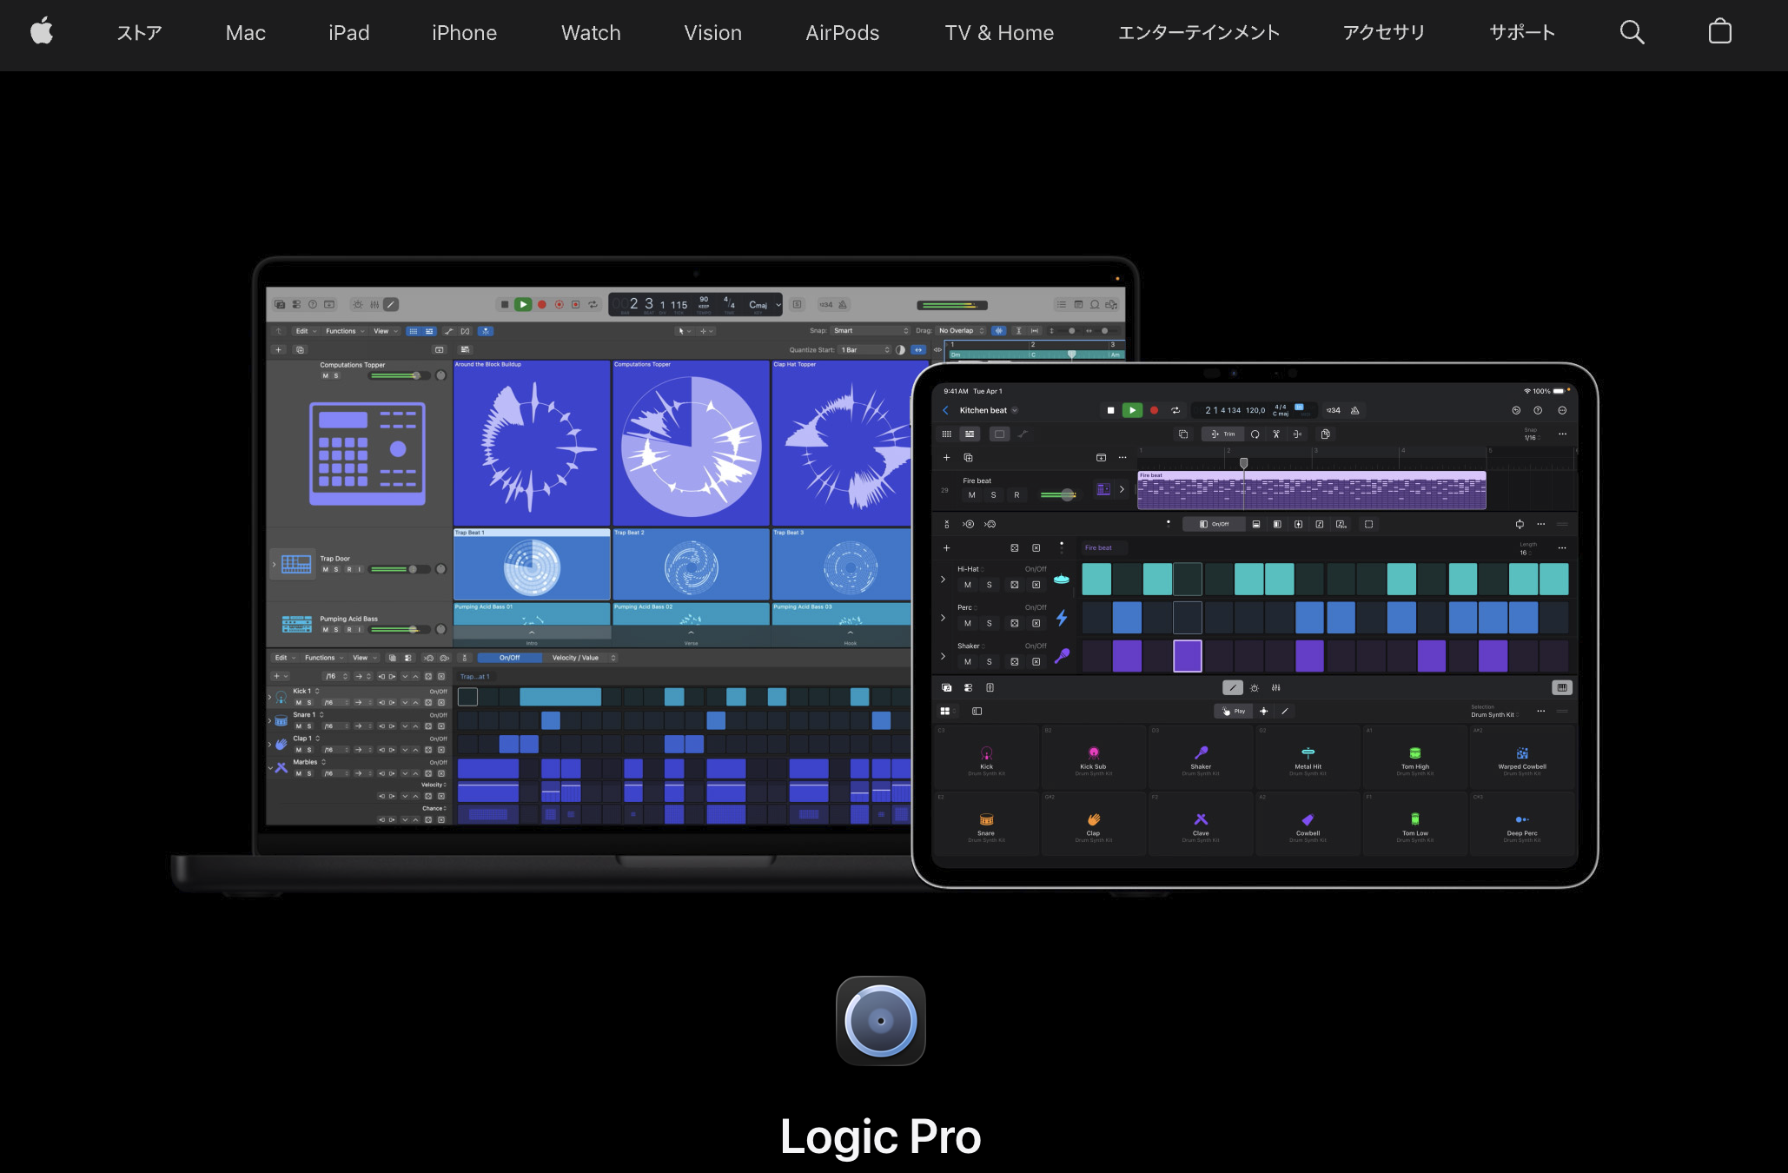Click the Tom High pad on the iPad

click(x=1415, y=758)
